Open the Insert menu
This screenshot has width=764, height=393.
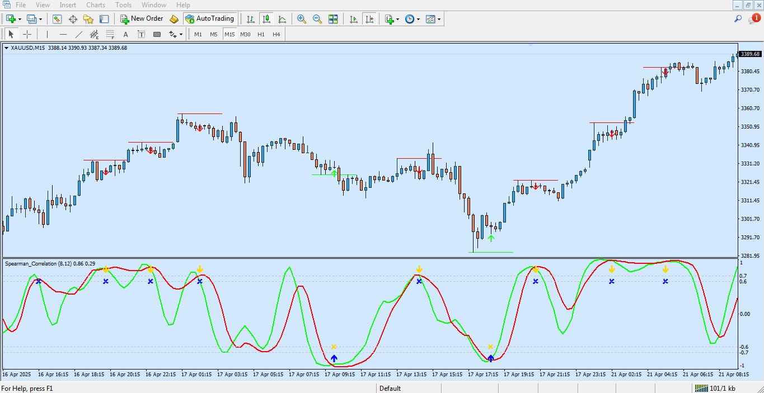pyautogui.click(x=67, y=4)
